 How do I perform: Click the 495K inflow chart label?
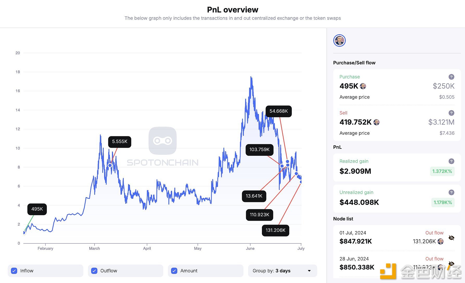37,209
